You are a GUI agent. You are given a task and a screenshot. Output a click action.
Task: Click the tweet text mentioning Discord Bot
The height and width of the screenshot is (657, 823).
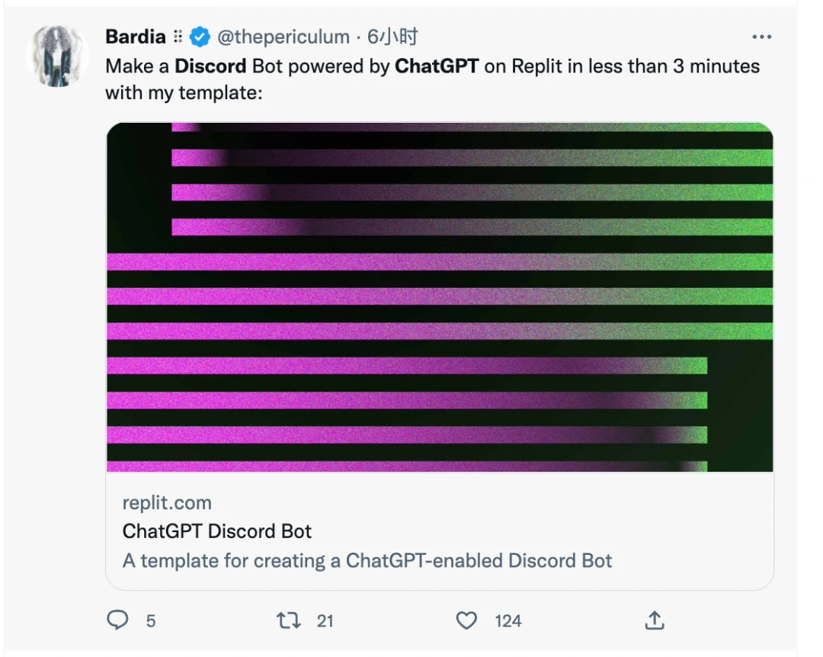coord(433,79)
